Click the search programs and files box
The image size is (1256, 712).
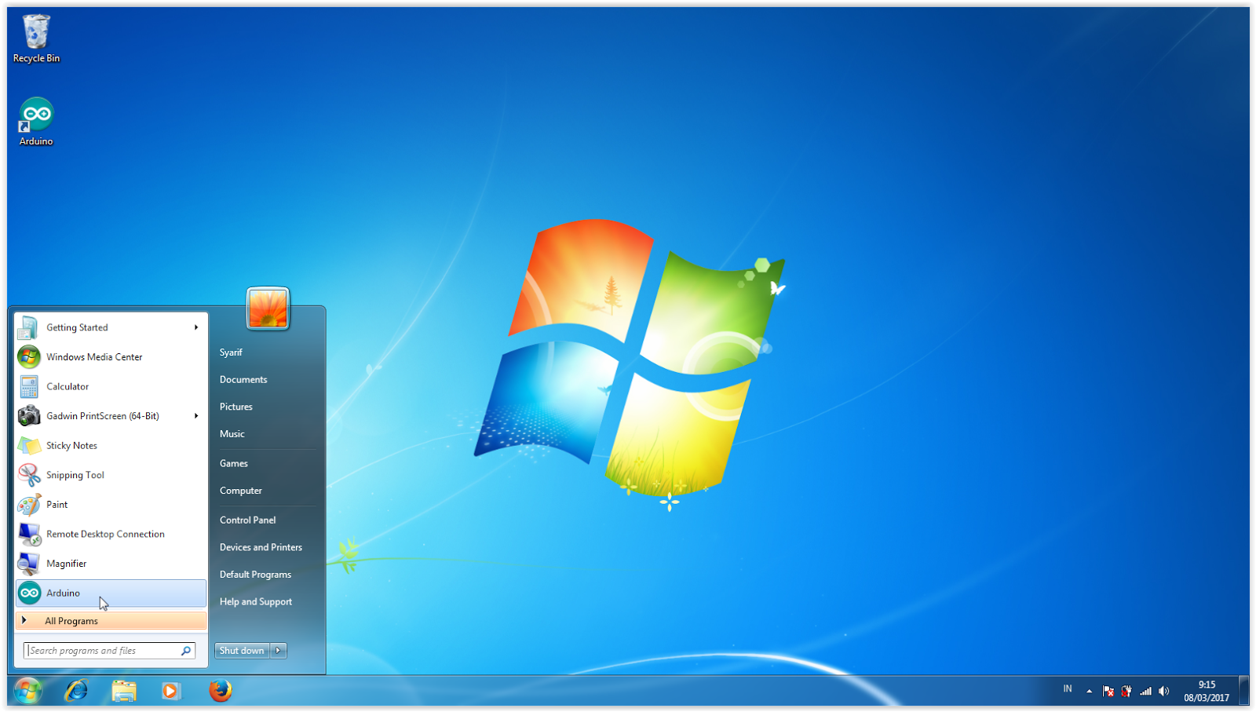pos(102,650)
